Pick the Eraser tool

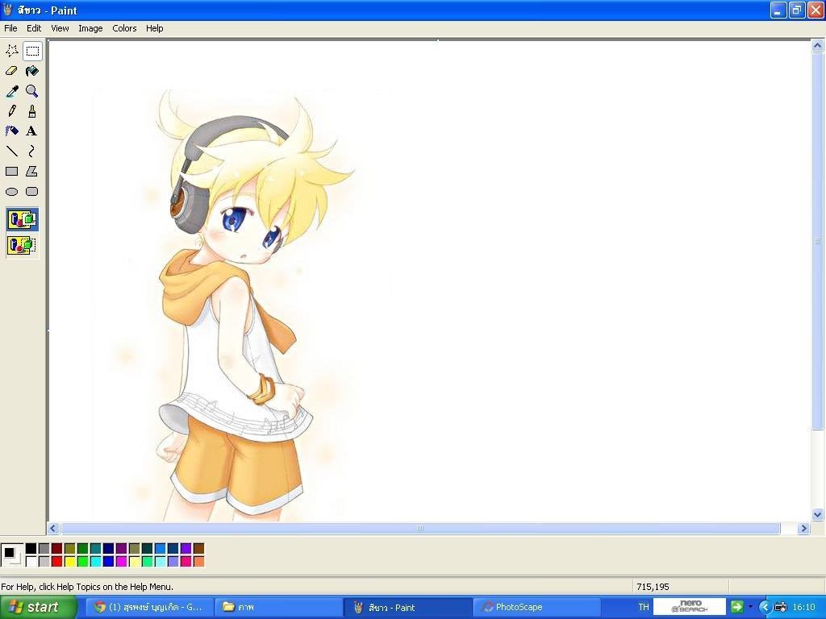[x=11, y=71]
